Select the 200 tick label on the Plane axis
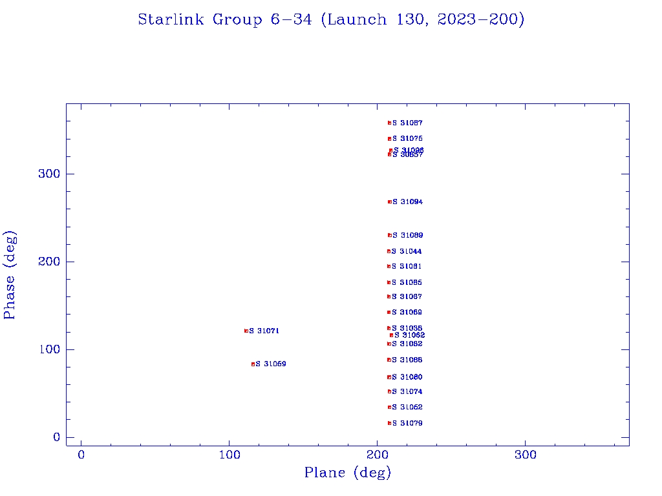The image size is (662, 496). [x=377, y=455]
